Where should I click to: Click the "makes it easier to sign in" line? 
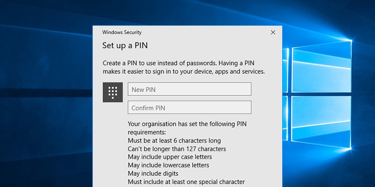184,72
